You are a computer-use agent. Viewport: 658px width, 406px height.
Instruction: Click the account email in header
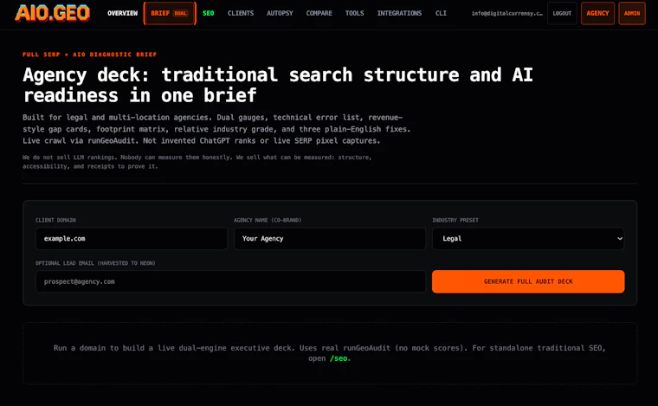[507, 14]
